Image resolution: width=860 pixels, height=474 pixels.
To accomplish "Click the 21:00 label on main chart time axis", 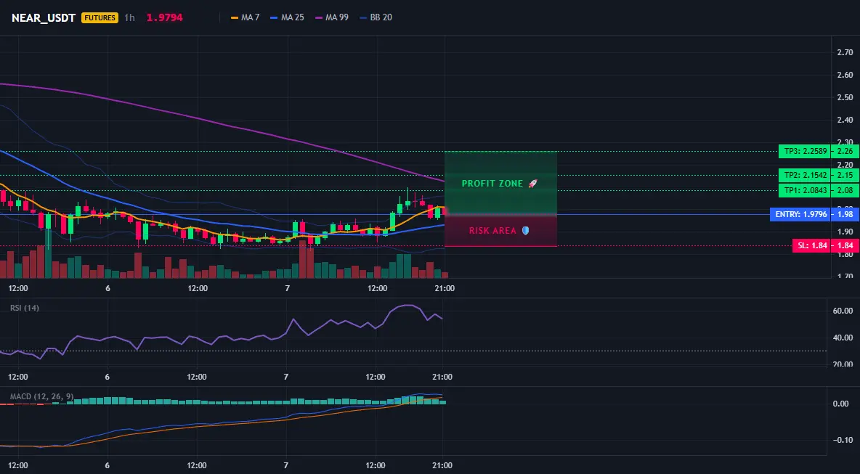I will pos(445,288).
